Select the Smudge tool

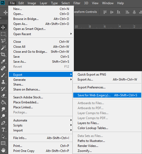pos(3,109)
